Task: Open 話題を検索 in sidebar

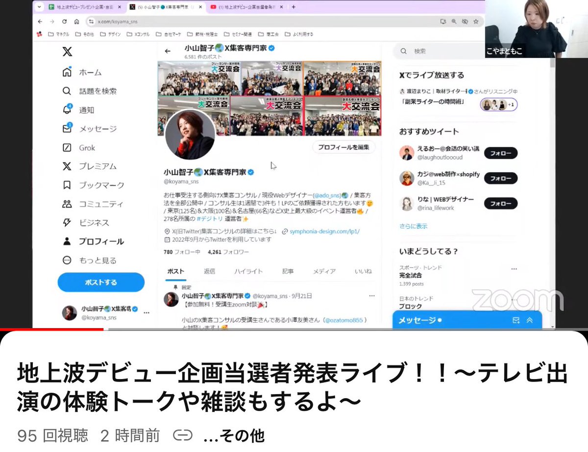Action: point(90,91)
